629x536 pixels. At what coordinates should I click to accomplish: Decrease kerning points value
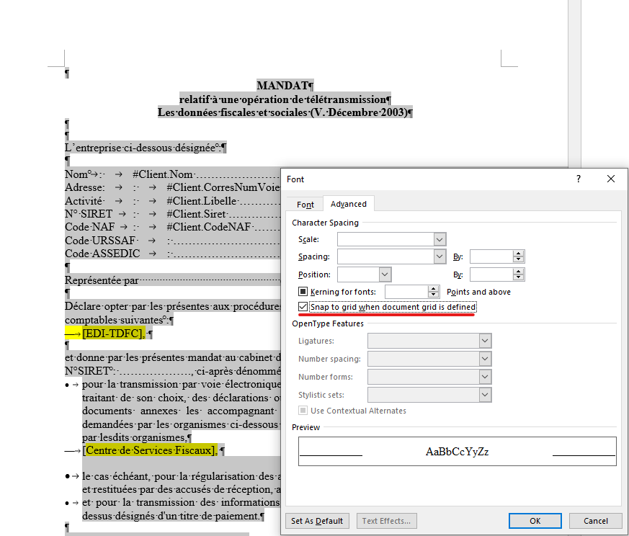[x=433, y=295]
